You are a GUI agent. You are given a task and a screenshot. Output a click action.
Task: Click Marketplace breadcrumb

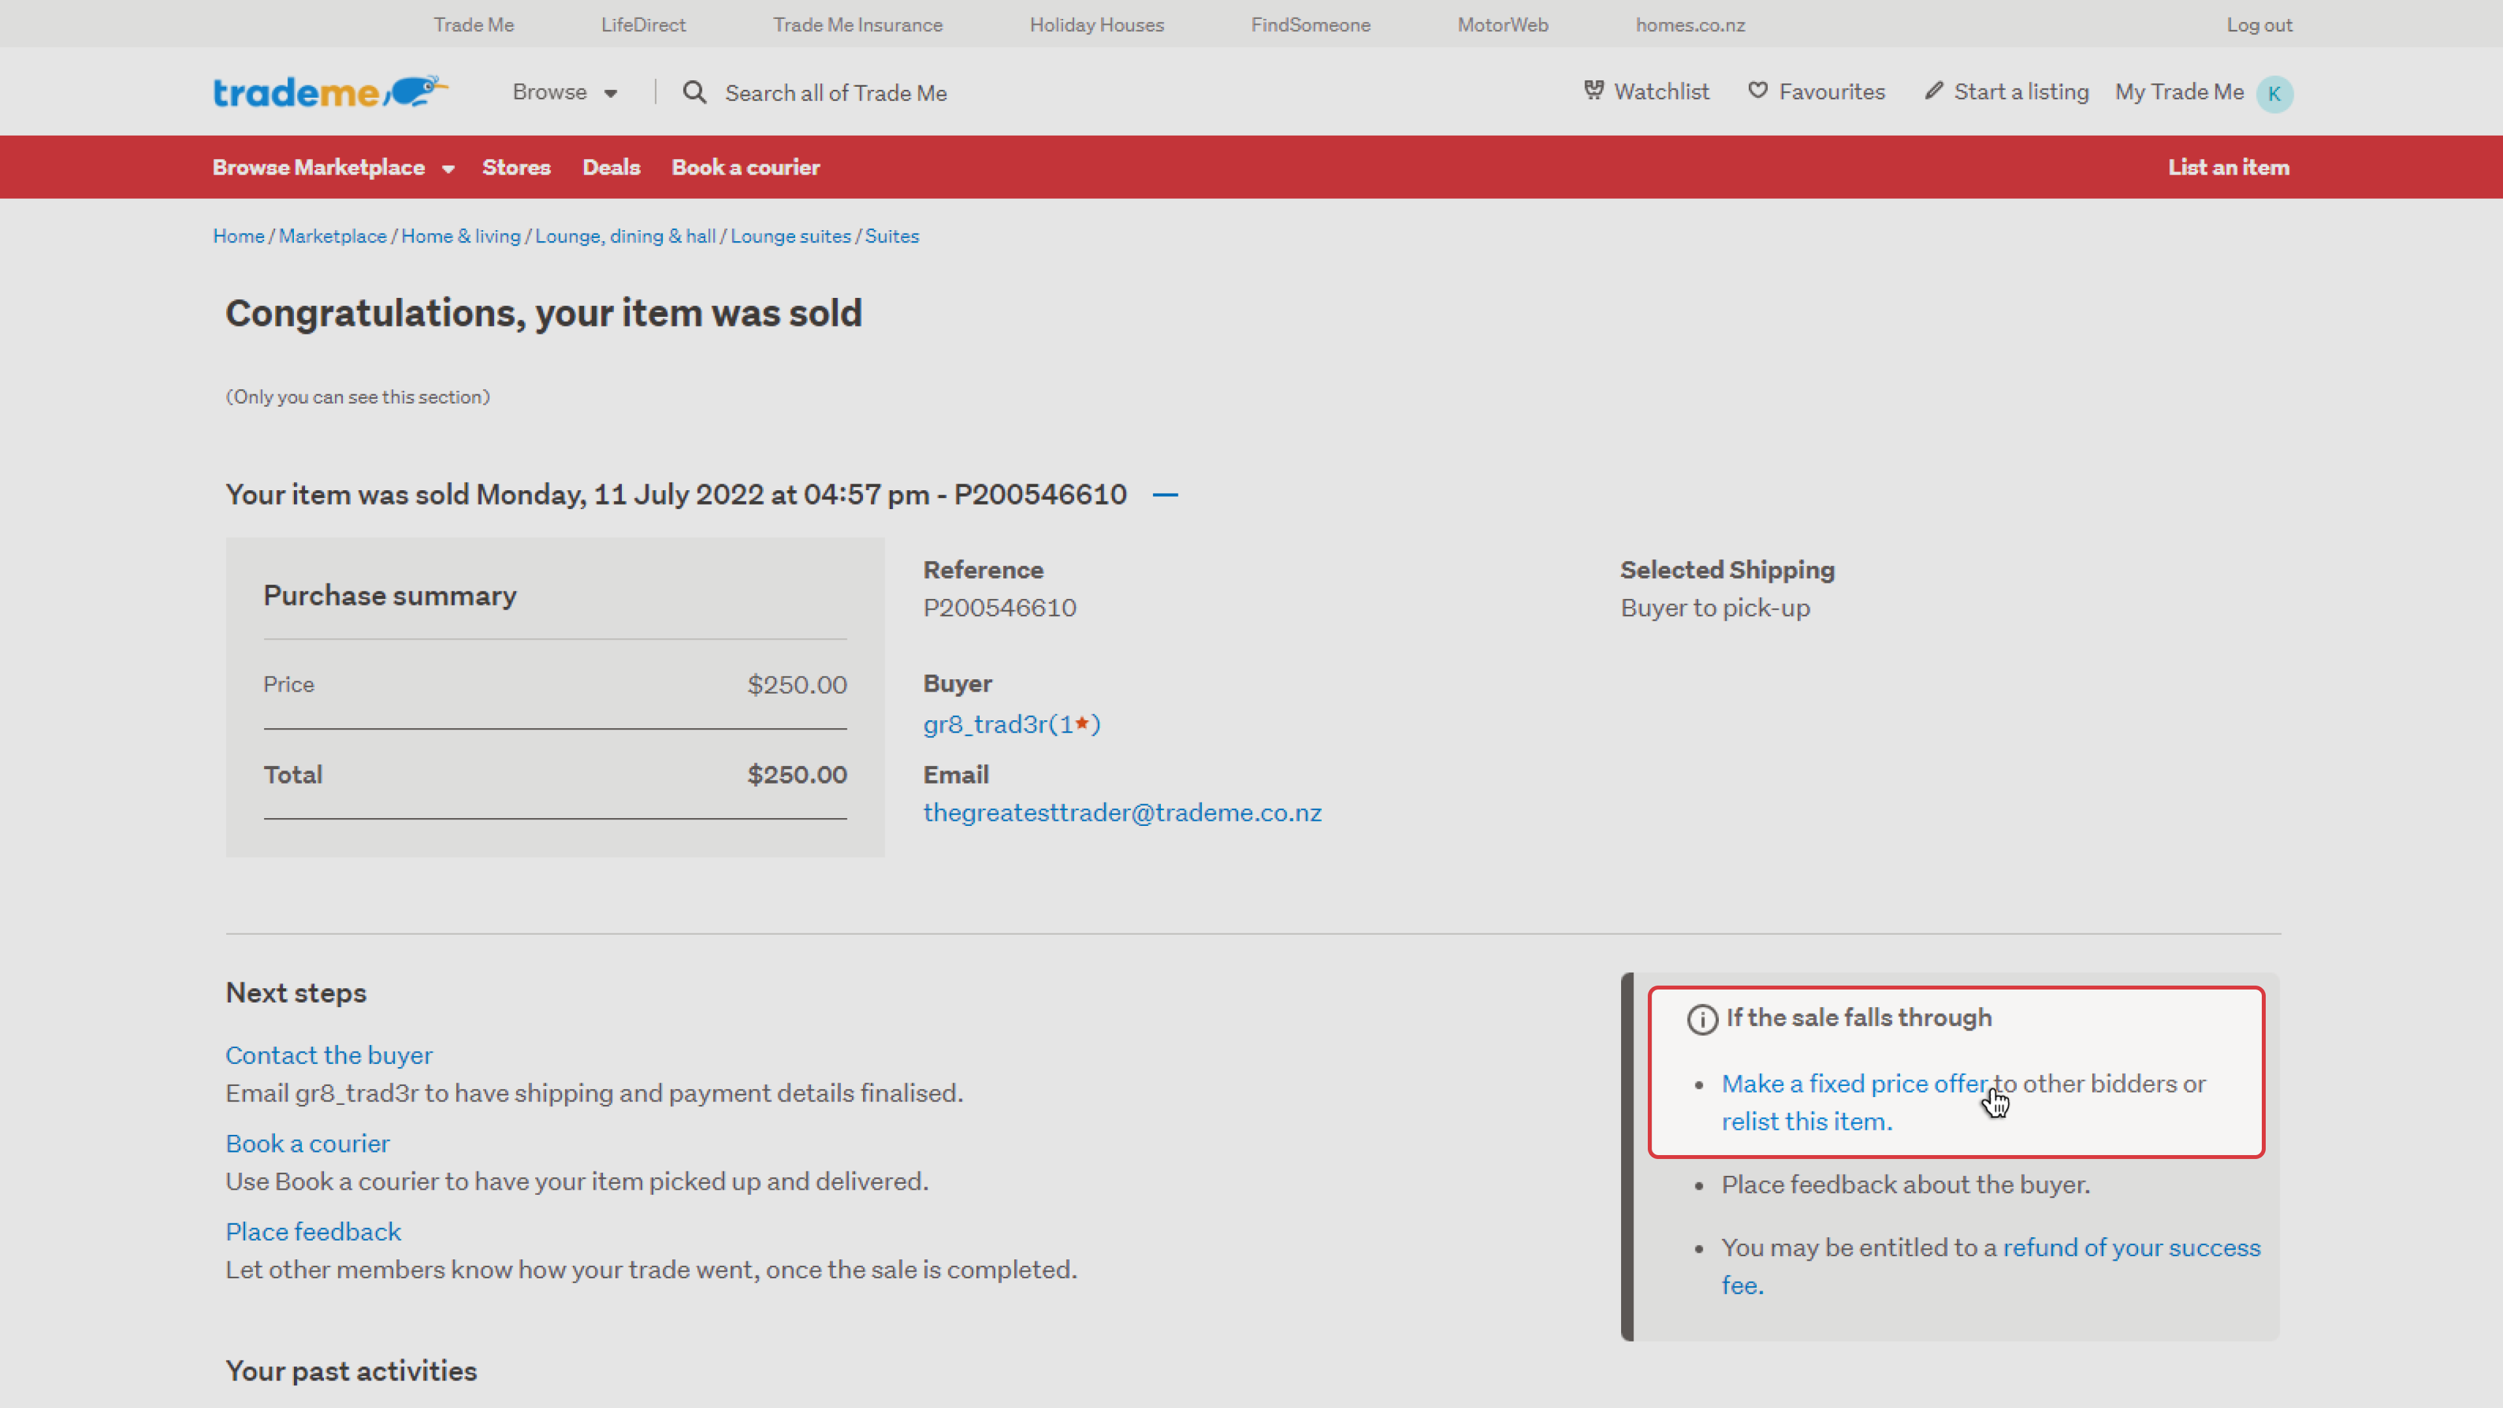pyautogui.click(x=332, y=236)
